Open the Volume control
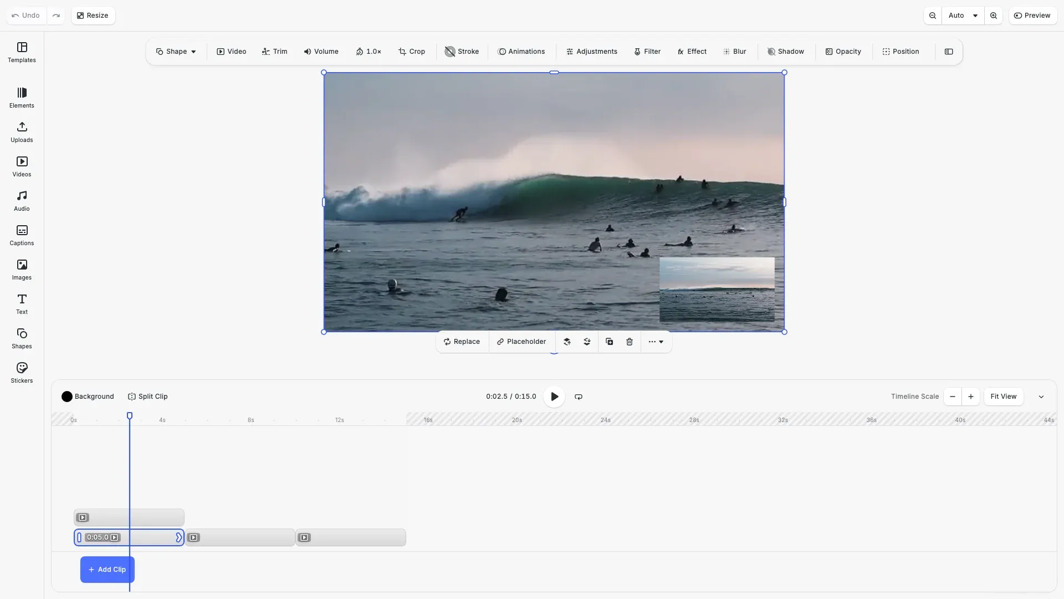The height and width of the screenshot is (599, 1064). coord(321,51)
